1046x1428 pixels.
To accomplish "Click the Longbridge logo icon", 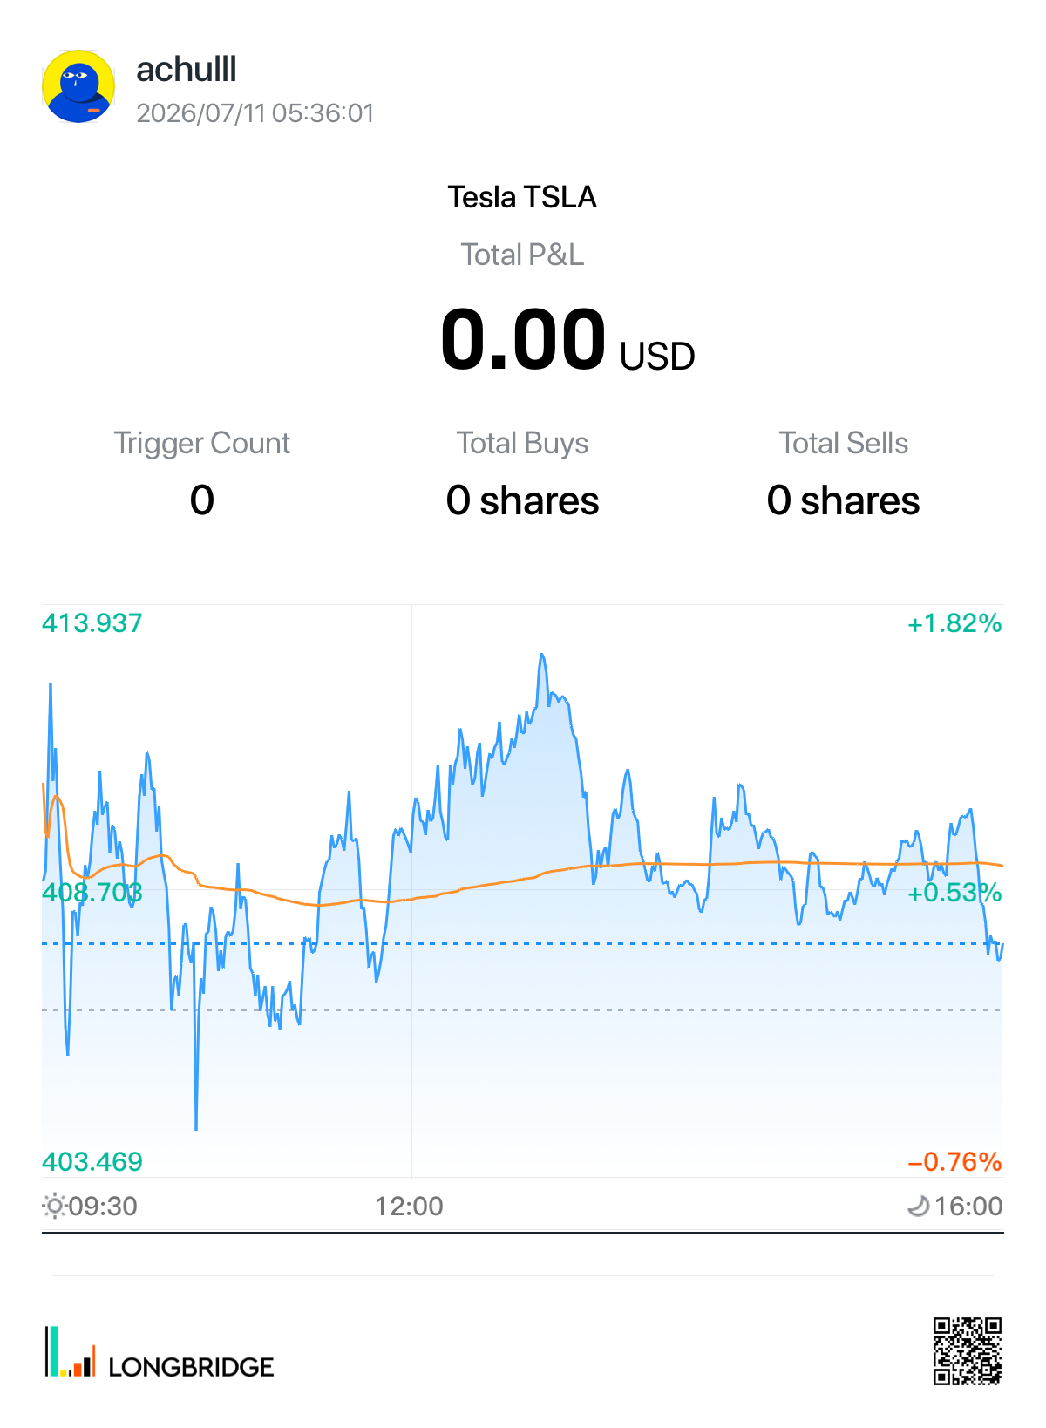I will click(x=71, y=1352).
